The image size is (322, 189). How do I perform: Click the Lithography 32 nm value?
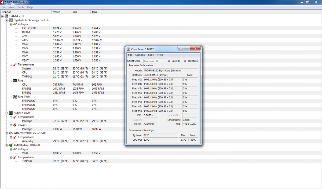tap(190, 120)
